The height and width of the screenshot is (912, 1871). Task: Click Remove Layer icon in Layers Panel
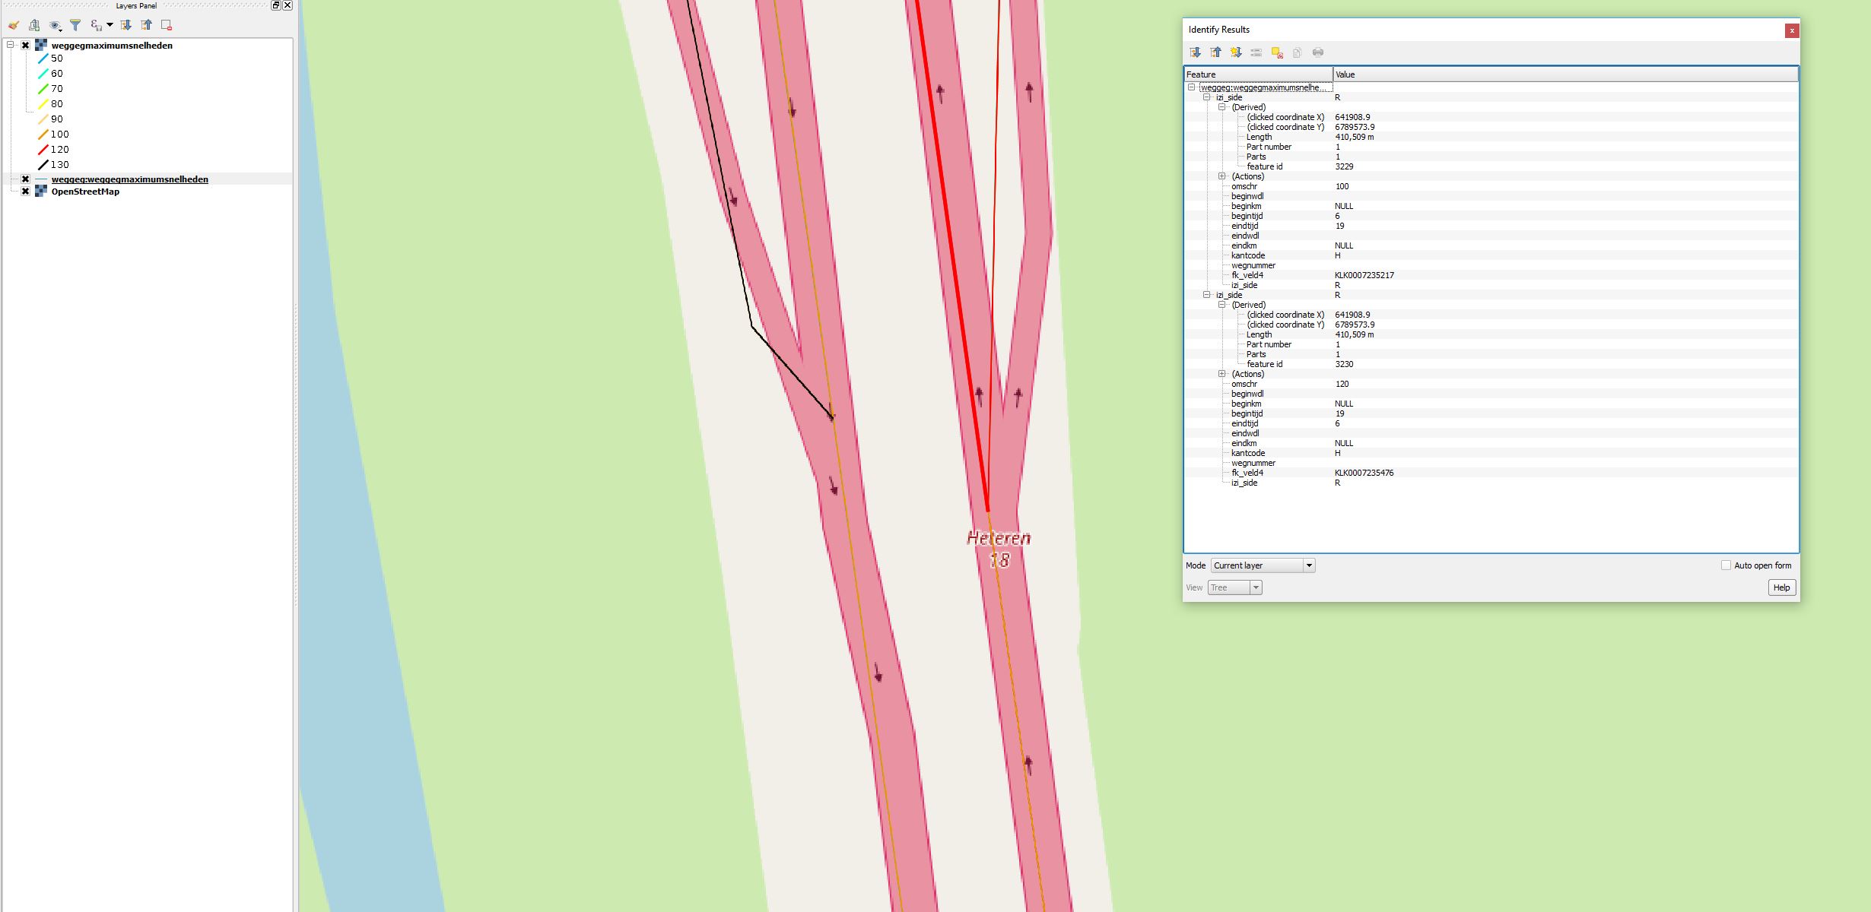click(x=167, y=25)
